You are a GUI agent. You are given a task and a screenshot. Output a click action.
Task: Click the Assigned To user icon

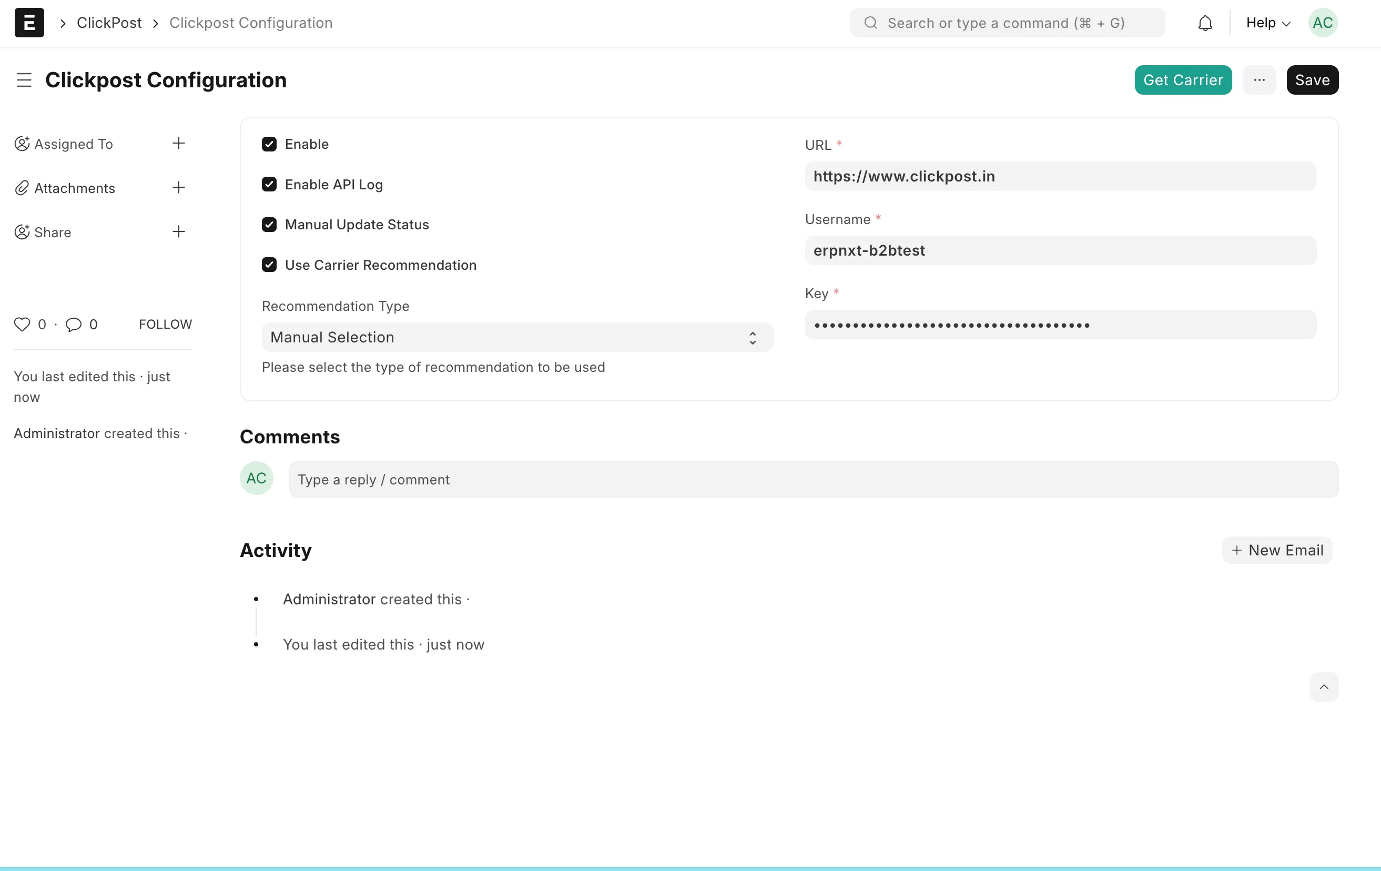(22, 144)
